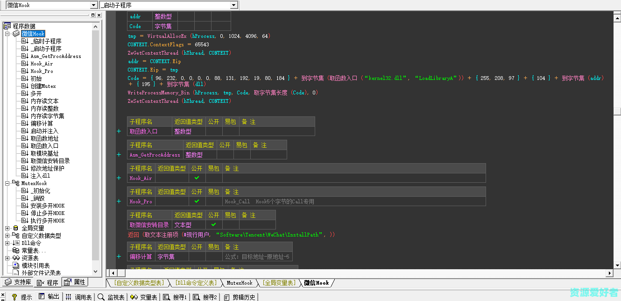621x301 pixels.
Task: Expand the 全局变量 tree node
Action: point(7,228)
